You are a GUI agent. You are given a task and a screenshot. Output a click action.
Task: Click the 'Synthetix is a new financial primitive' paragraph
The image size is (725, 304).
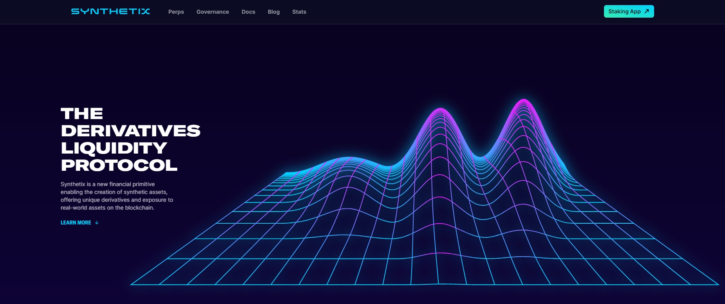tap(117, 196)
